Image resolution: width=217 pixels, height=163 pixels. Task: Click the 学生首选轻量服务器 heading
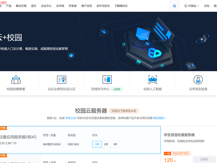click(179, 135)
